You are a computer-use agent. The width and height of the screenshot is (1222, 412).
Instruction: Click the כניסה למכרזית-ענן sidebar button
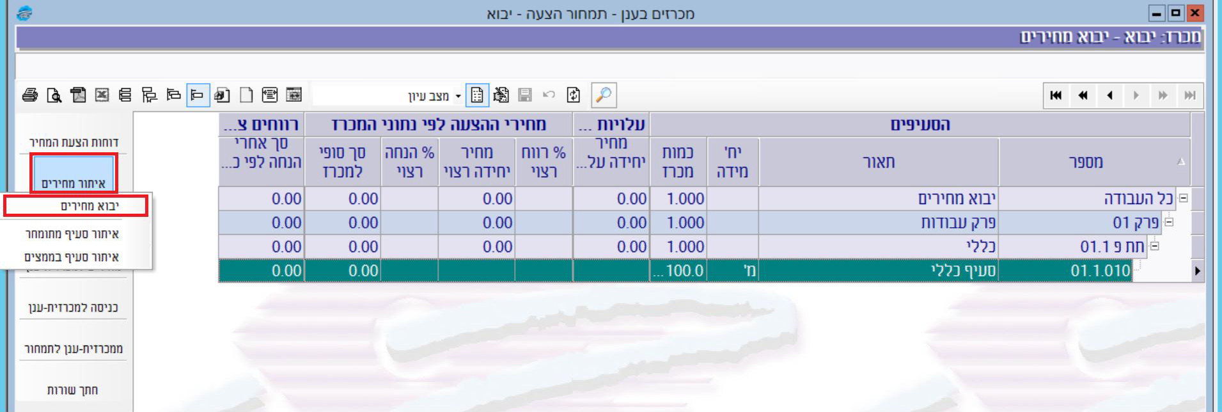(x=74, y=308)
